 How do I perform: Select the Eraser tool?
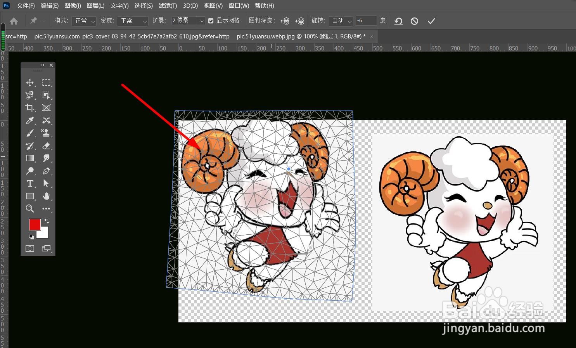[46, 146]
